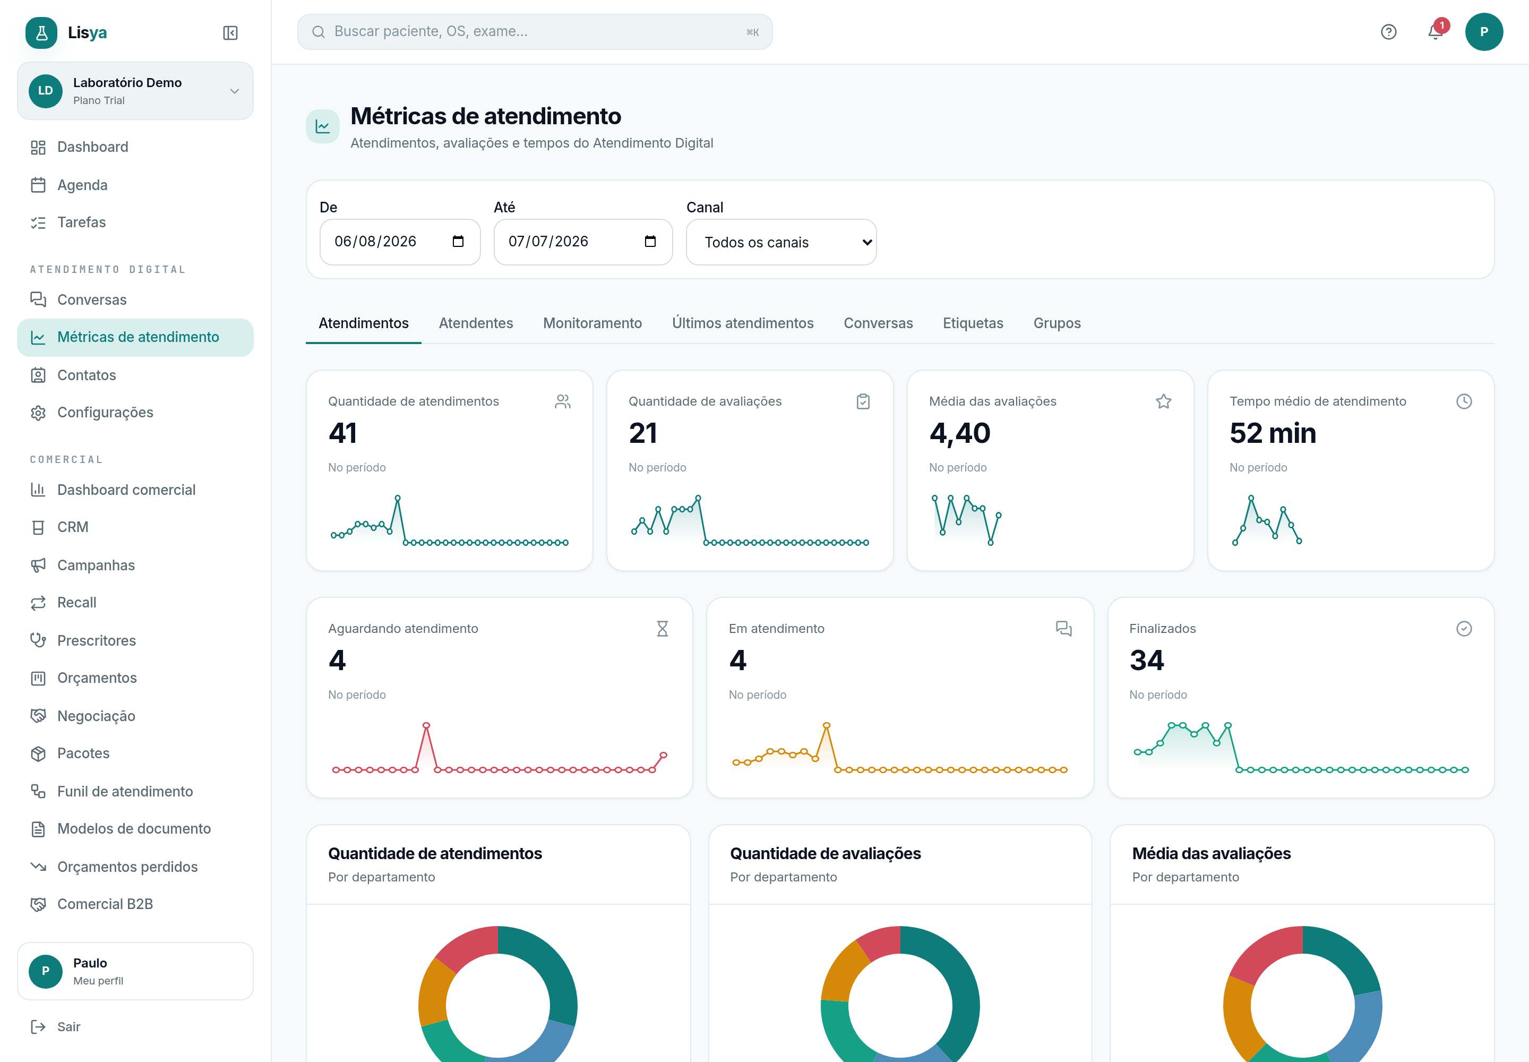The image size is (1529, 1062).
Task: Collapse the sidebar with the panel icon
Action: click(230, 32)
